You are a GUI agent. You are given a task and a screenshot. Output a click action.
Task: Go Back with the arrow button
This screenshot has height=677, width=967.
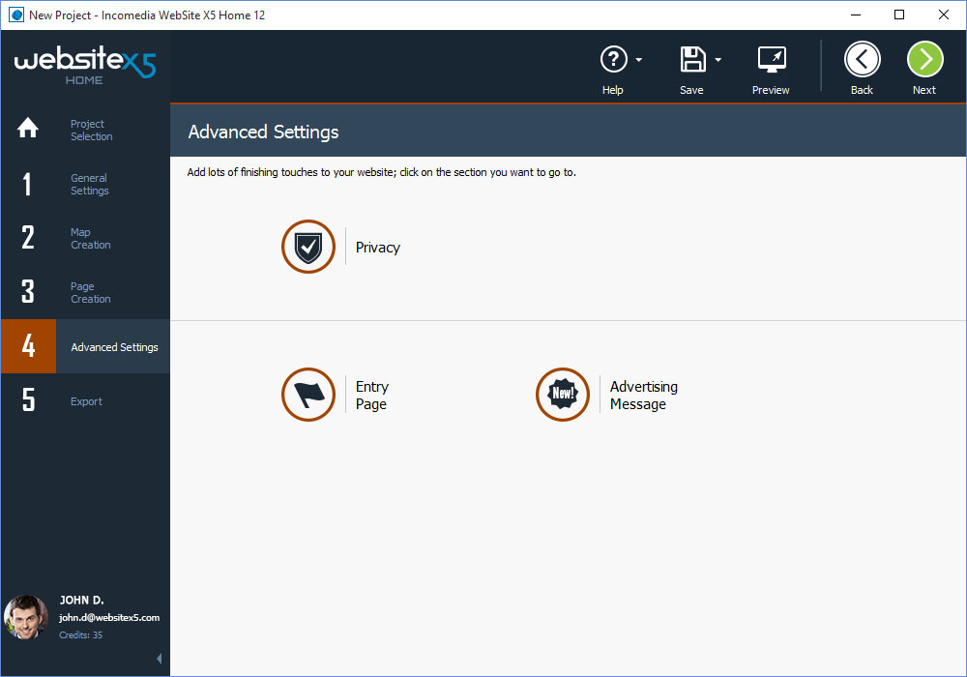(862, 59)
